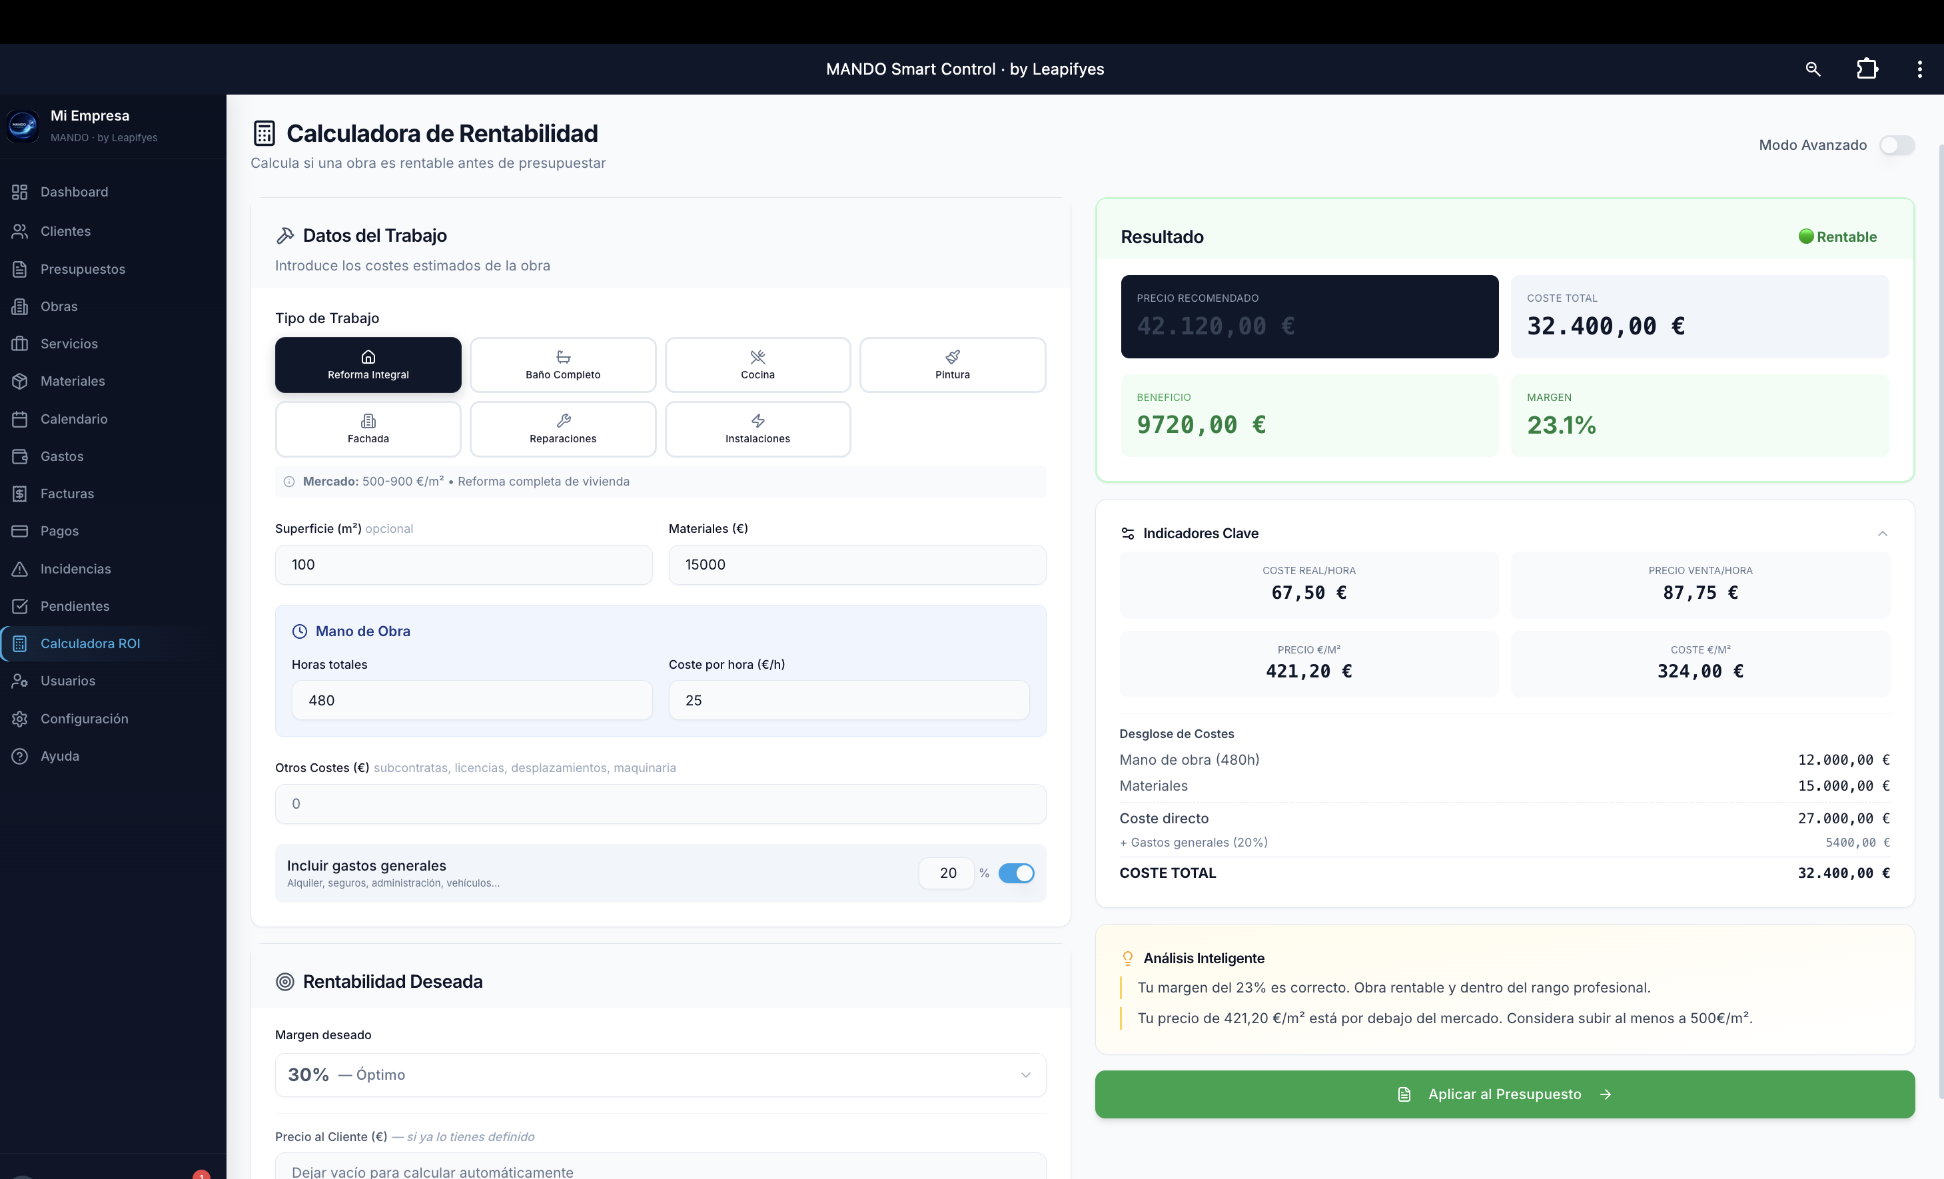The width and height of the screenshot is (1944, 1179).
Task: Click the Dashboard grid icon in sidebar
Action: 20,193
